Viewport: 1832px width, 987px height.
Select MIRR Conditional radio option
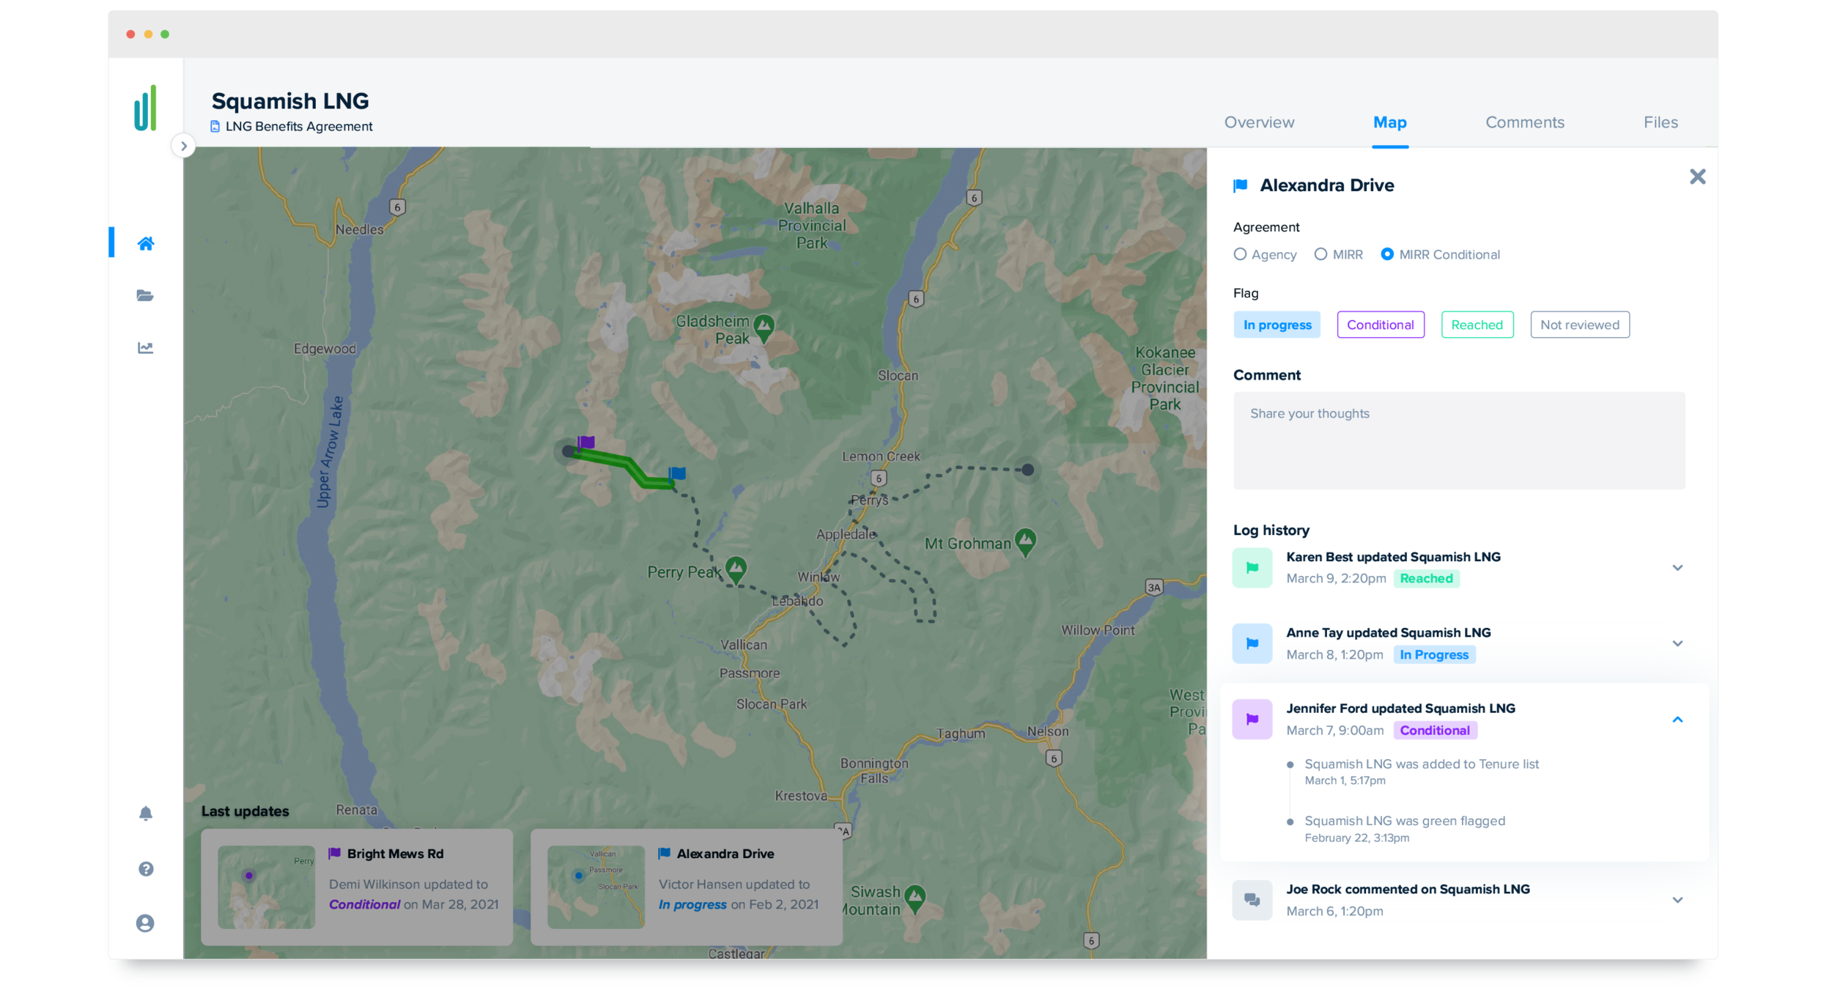point(1440,254)
